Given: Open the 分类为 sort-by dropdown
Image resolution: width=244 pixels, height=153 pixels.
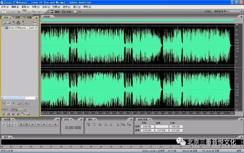Looking at the screenshot, I should pyautogui.click(x=18, y=109).
